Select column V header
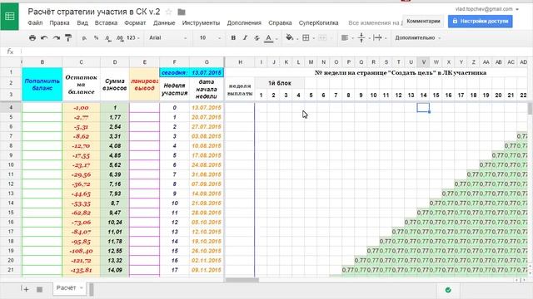The height and width of the screenshot is (299, 533). [x=423, y=62]
